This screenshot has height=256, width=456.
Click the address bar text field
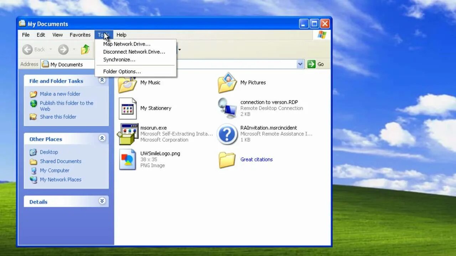pyautogui.click(x=172, y=64)
